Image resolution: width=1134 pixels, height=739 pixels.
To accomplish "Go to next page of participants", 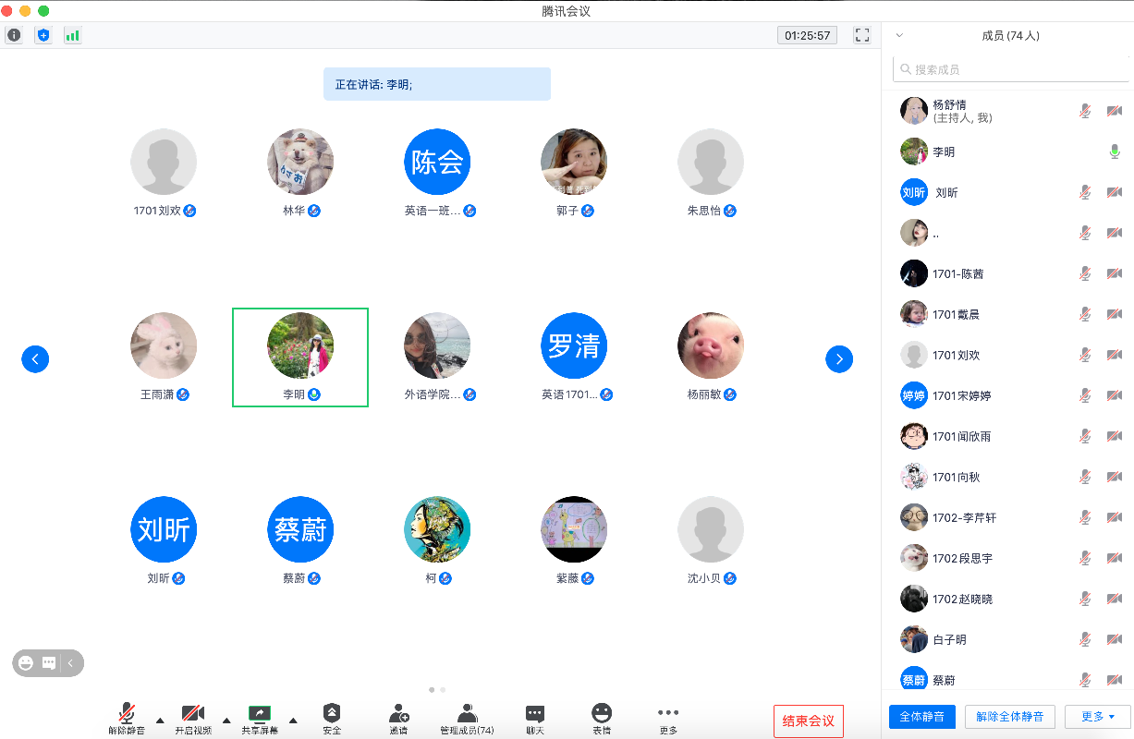I will point(838,359).
